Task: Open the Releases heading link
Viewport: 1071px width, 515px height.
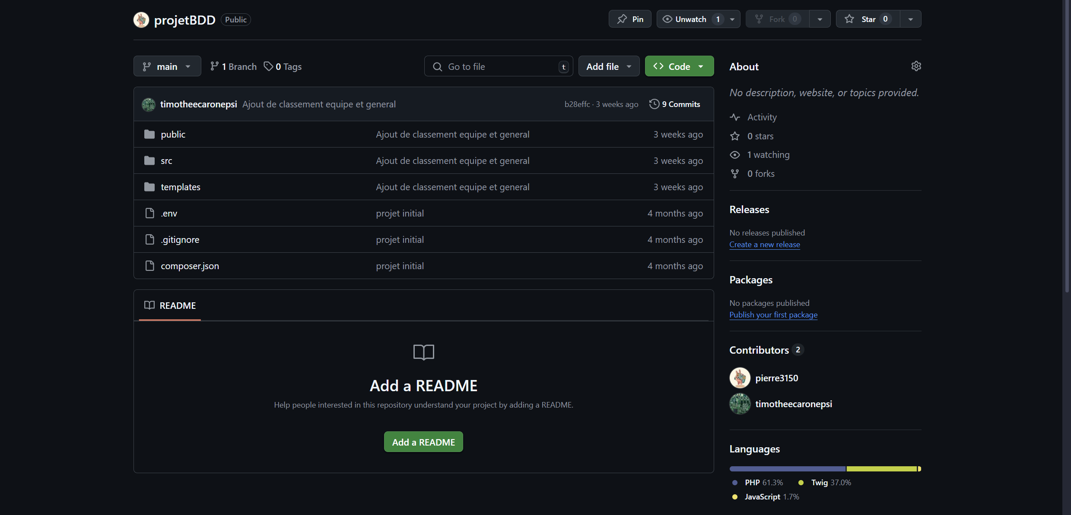Action: [749, 209]
